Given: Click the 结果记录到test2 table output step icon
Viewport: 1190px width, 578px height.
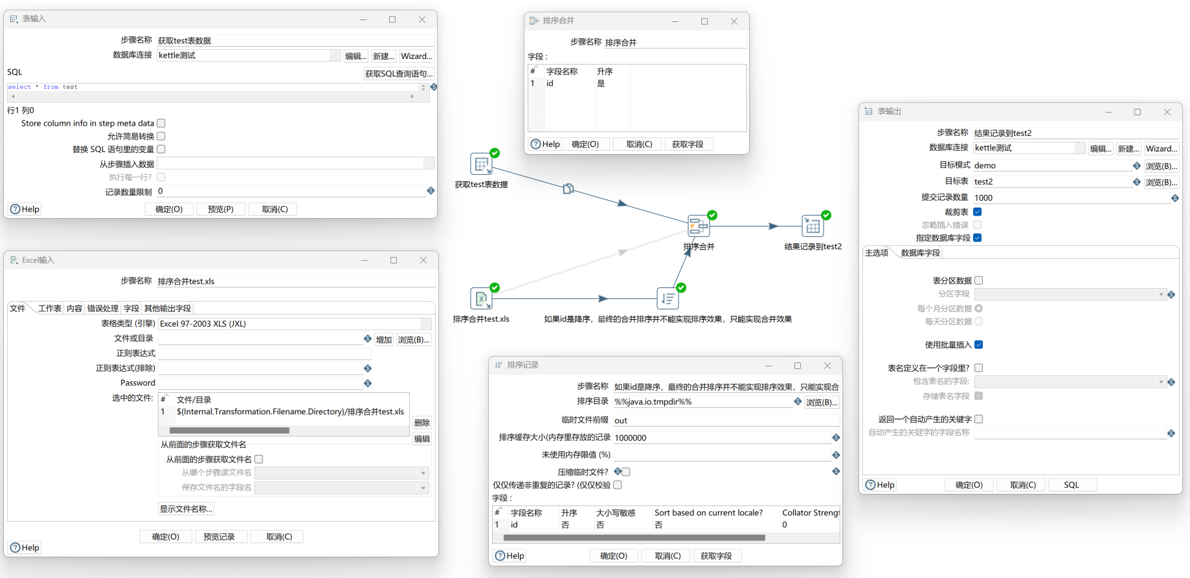Looking at the screenshot, I should tap(812, 227).
